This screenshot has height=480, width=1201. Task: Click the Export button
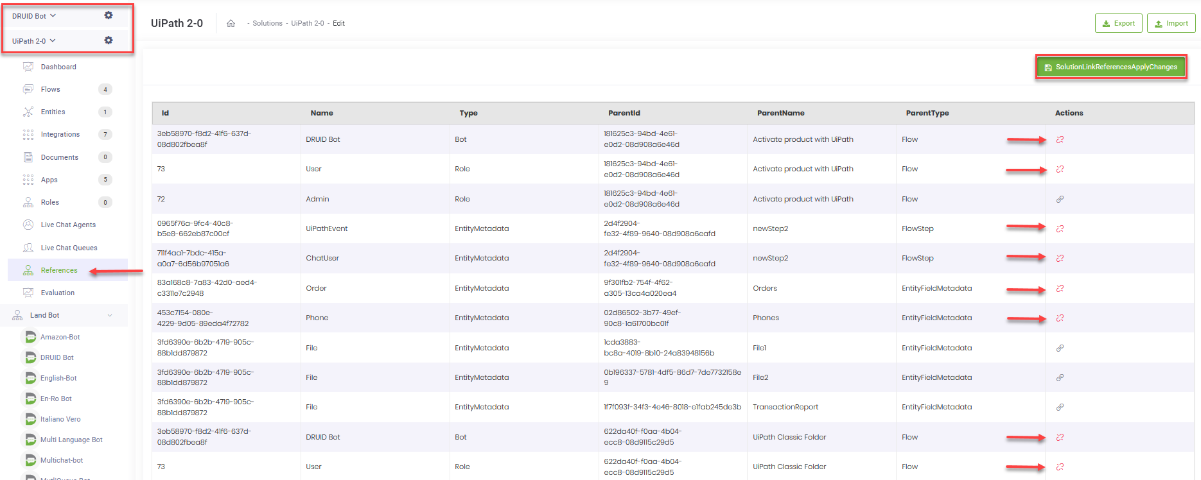coord(1119,23)
